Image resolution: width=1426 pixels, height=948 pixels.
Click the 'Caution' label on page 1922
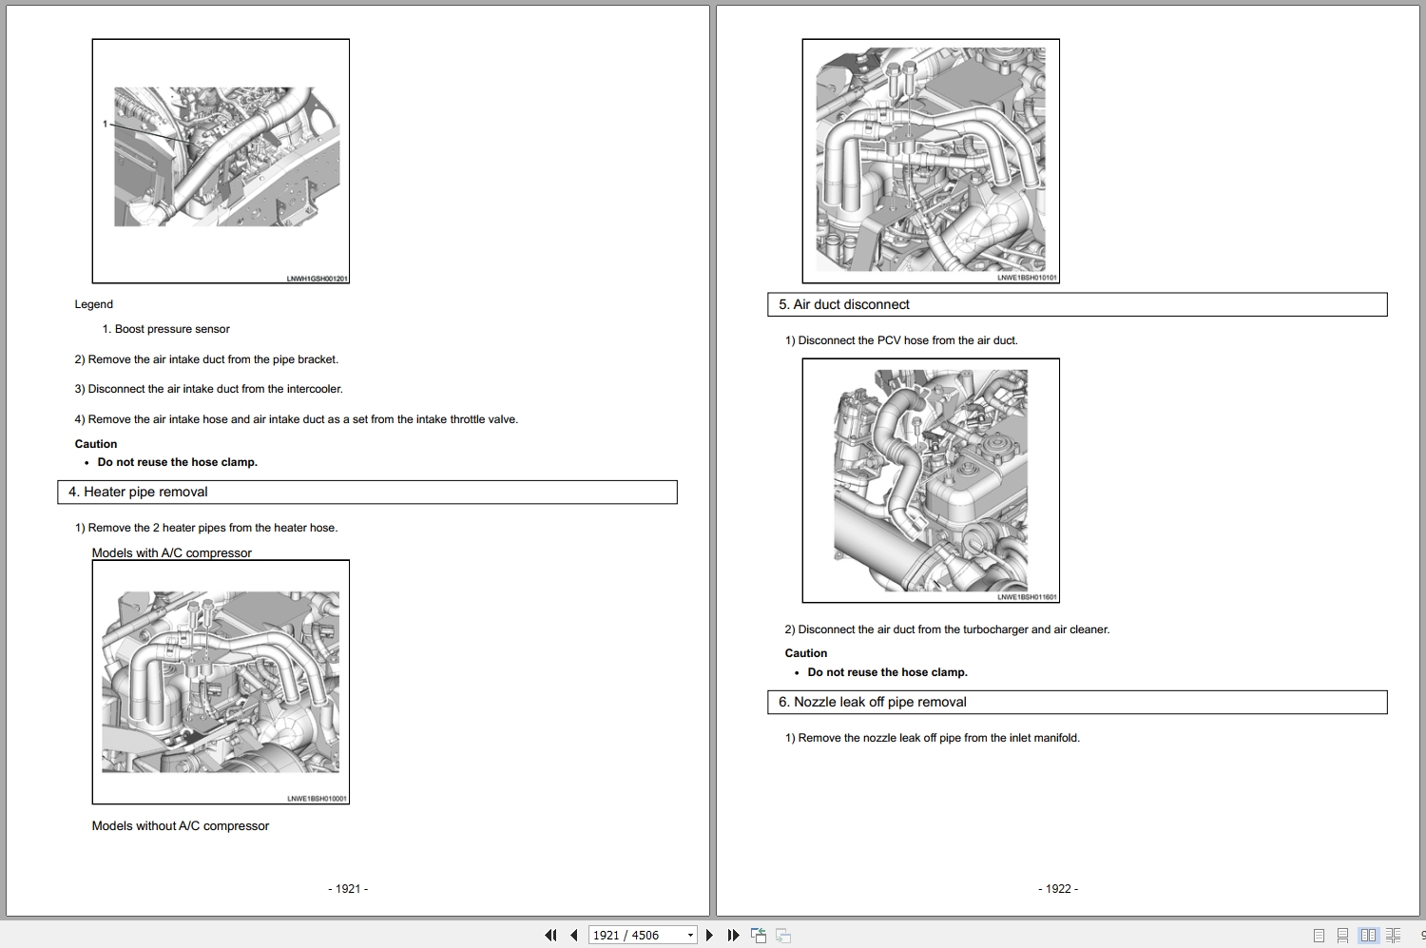[x=806, y=653]
